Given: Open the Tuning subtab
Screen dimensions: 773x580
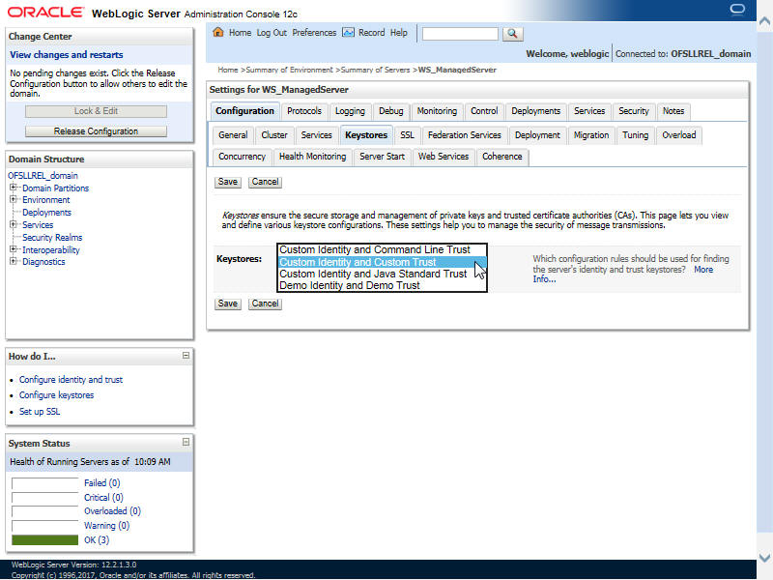Looking at the screenshot, I should point(636,135).
